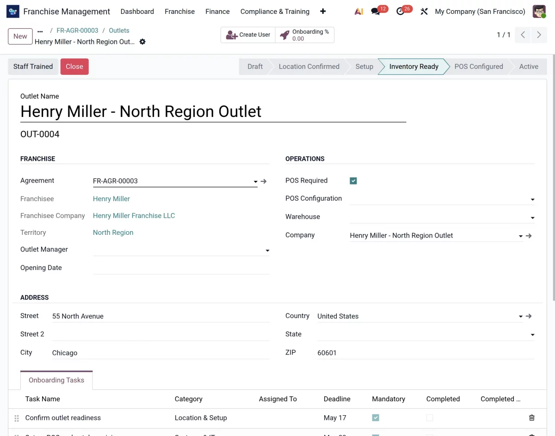This screenshot has width=555, height=436.
Task: Click the Create User stat button
Action: click(x=248, y=35)
